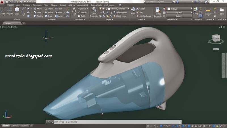Select the Measure utility
The image size is (227, 128).
(x=208, y=11)
